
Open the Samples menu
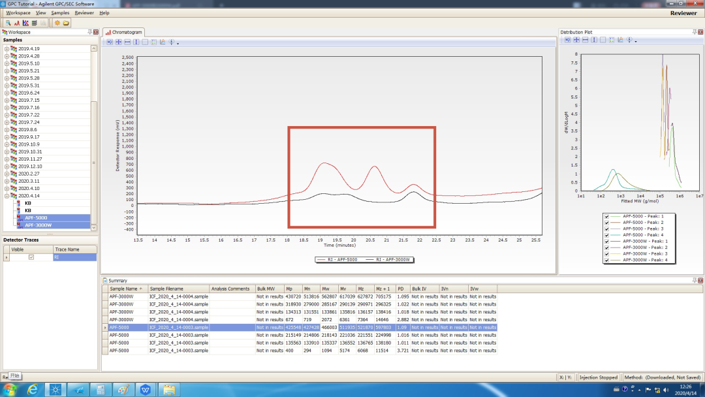tap(60, 12)
